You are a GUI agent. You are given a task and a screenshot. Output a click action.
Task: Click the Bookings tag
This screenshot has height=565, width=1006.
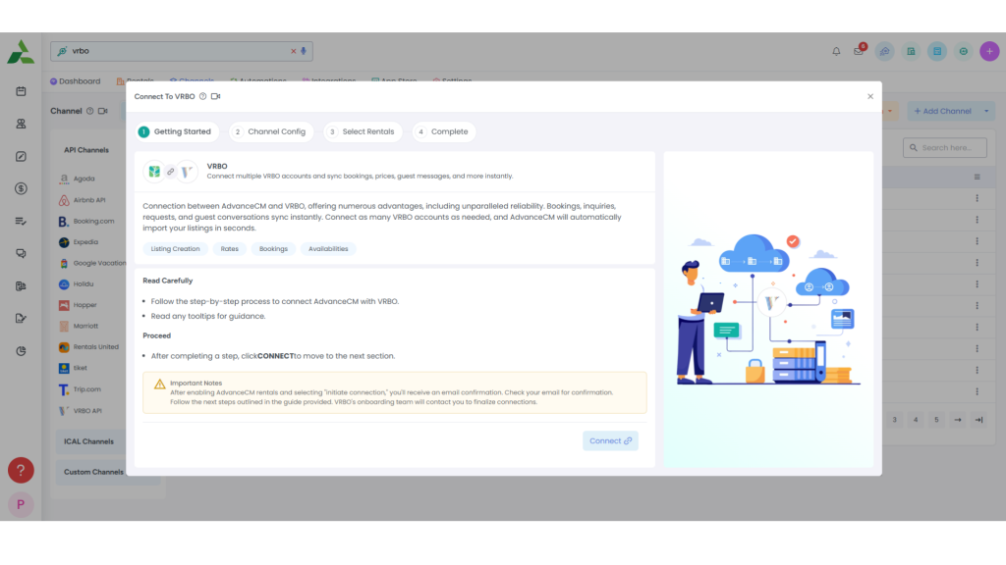(273, 249)
